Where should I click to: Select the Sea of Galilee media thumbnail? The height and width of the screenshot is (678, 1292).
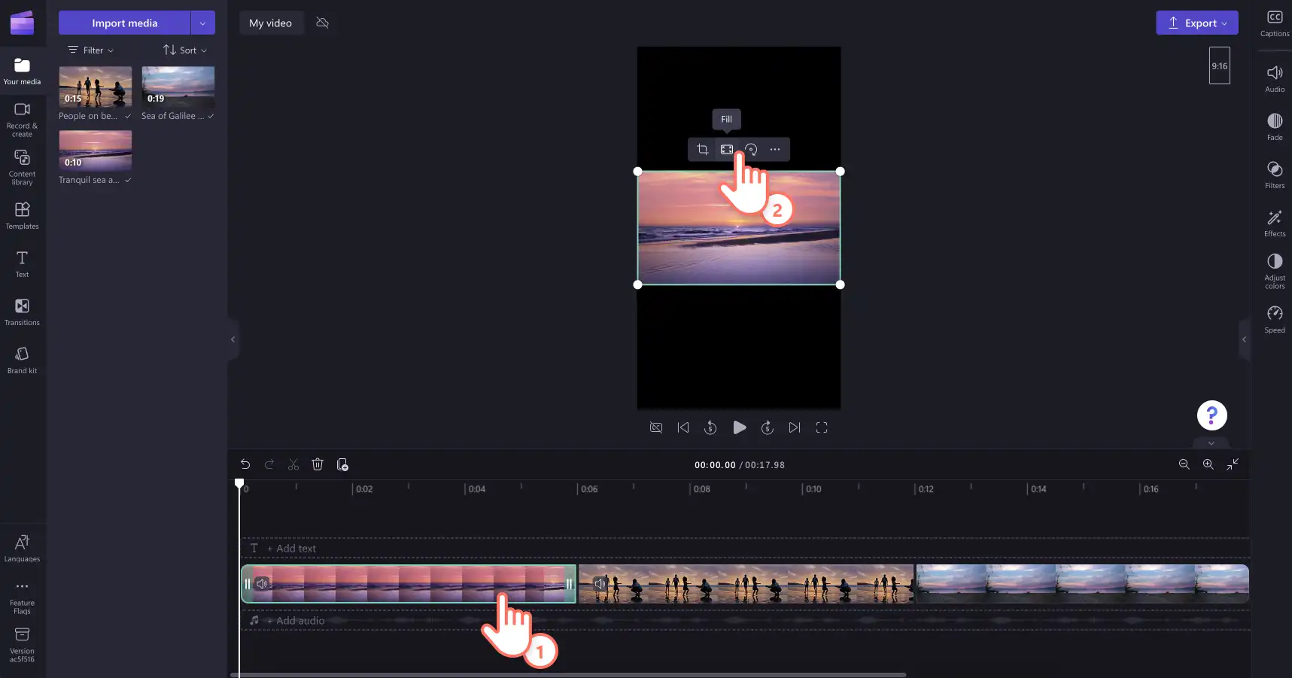[x=178, y=87]
